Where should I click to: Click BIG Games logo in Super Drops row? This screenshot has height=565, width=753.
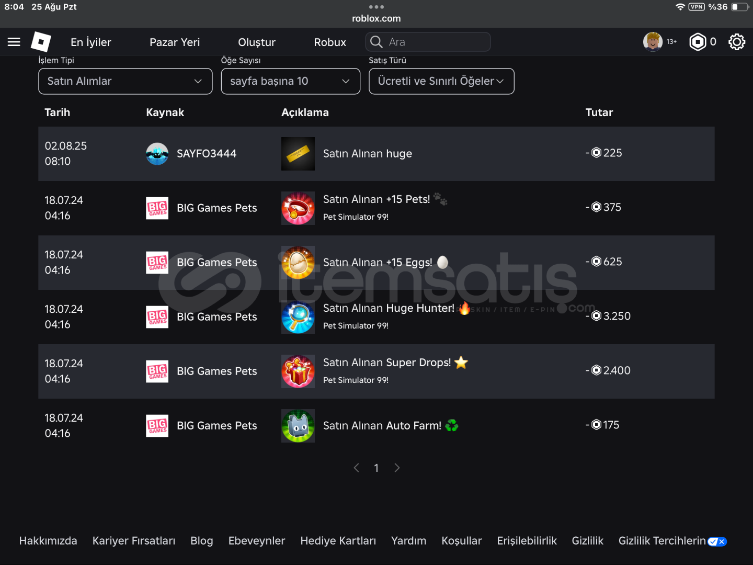pos(157,371)
